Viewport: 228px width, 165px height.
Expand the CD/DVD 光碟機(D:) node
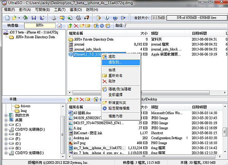[6, 129]
